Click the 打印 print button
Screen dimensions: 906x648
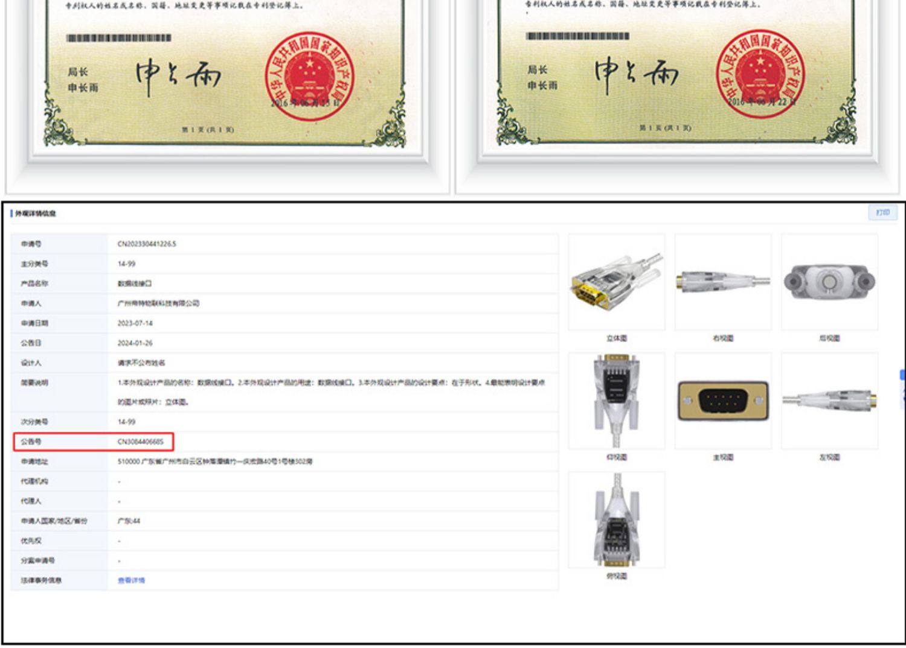pos(882,212)
